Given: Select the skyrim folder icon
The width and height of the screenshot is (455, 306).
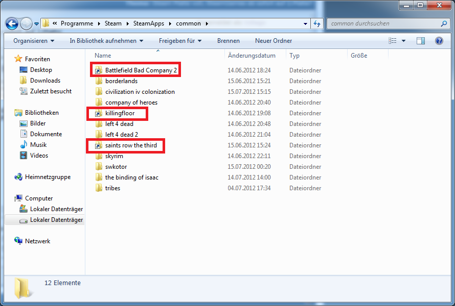Looking at the screenshot, I should [99, 156].
